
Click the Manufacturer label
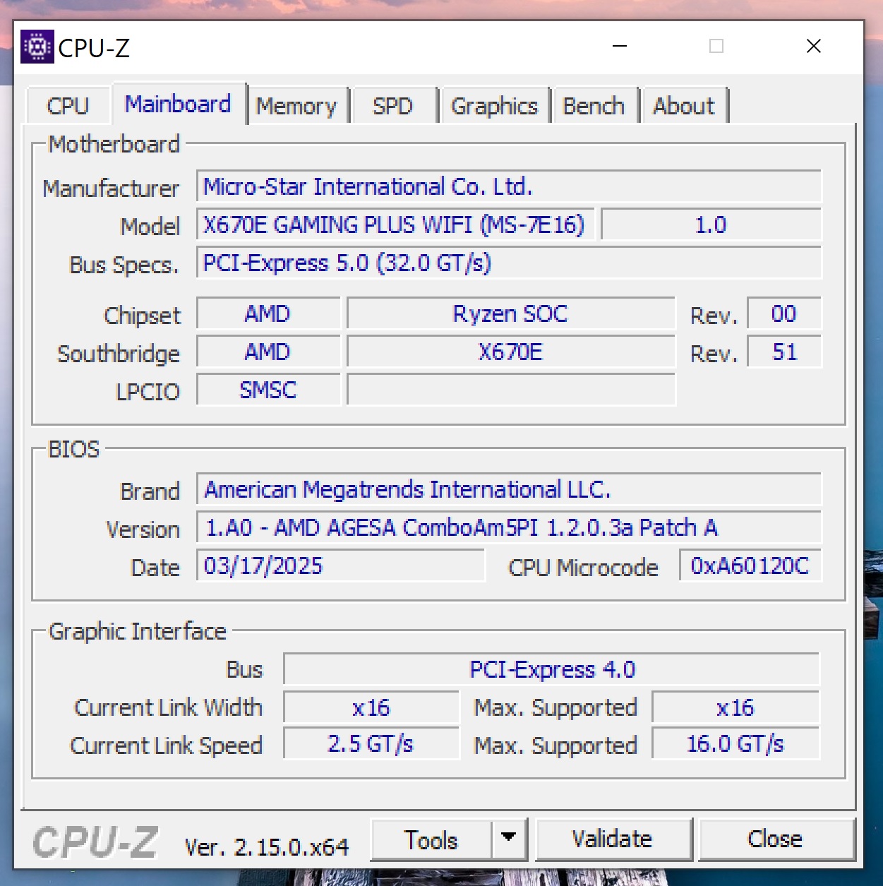coord(111,188)
